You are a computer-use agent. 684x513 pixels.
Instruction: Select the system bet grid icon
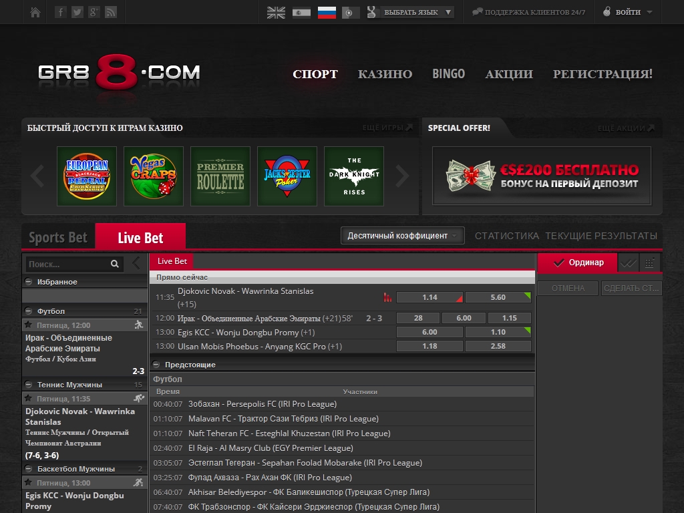tap(650, 263)
